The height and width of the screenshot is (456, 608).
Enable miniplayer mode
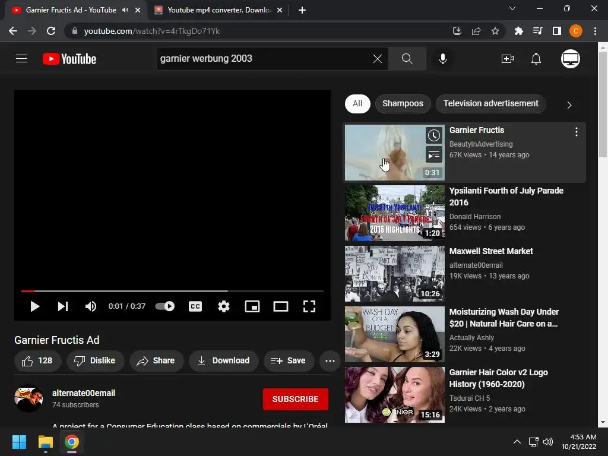point(252,306)
